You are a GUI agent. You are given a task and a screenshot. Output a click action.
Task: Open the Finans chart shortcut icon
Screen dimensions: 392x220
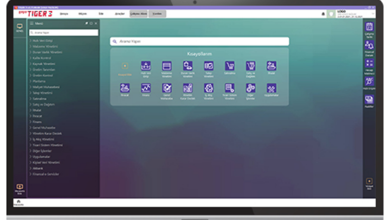pyautogui.click(x=146, y=88)
